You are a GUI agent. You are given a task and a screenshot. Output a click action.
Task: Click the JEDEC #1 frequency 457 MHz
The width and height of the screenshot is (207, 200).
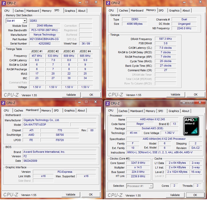[x=37, y=56]
